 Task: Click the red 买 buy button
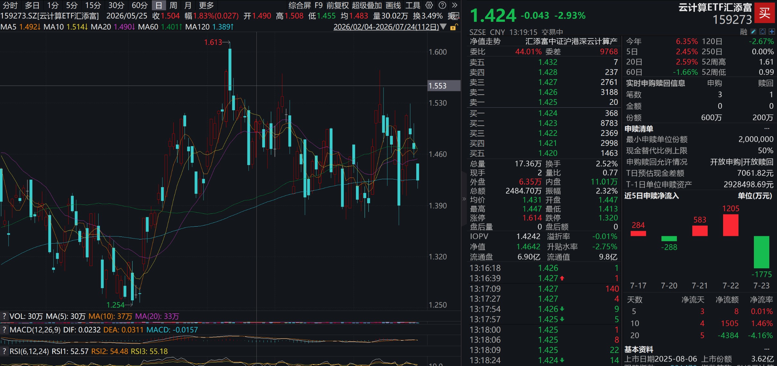pos(764,13)
